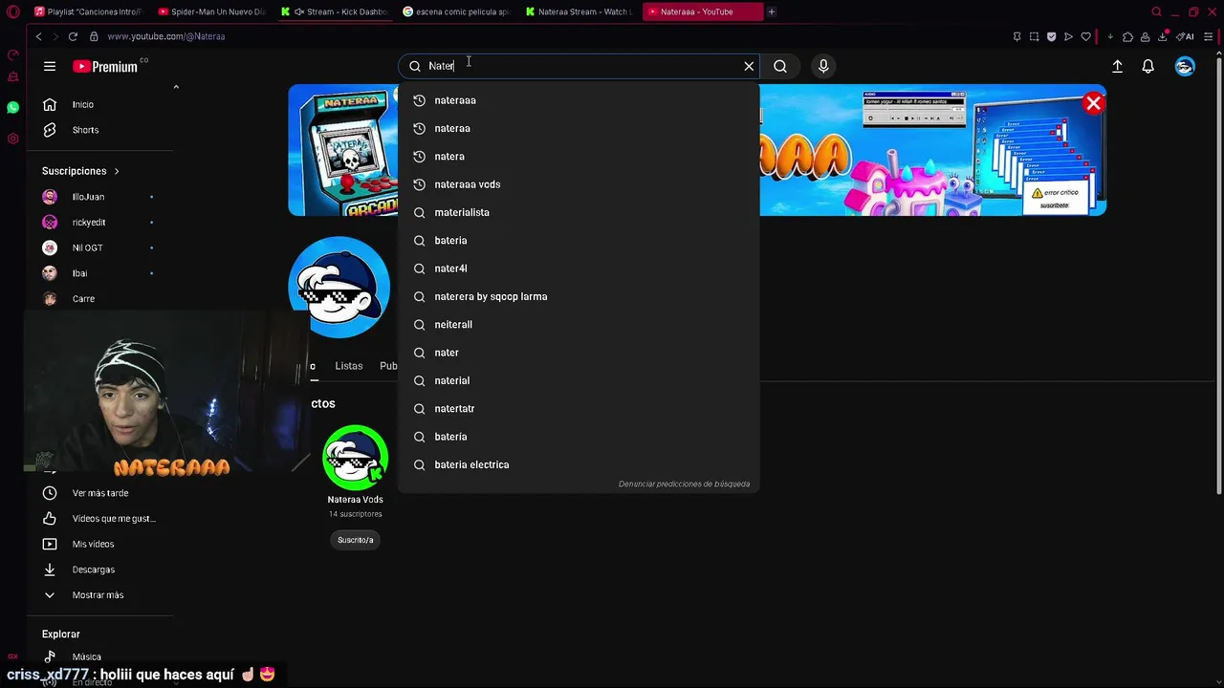Select the 'nateraa' history suggestion

click(x=579, y=128)
